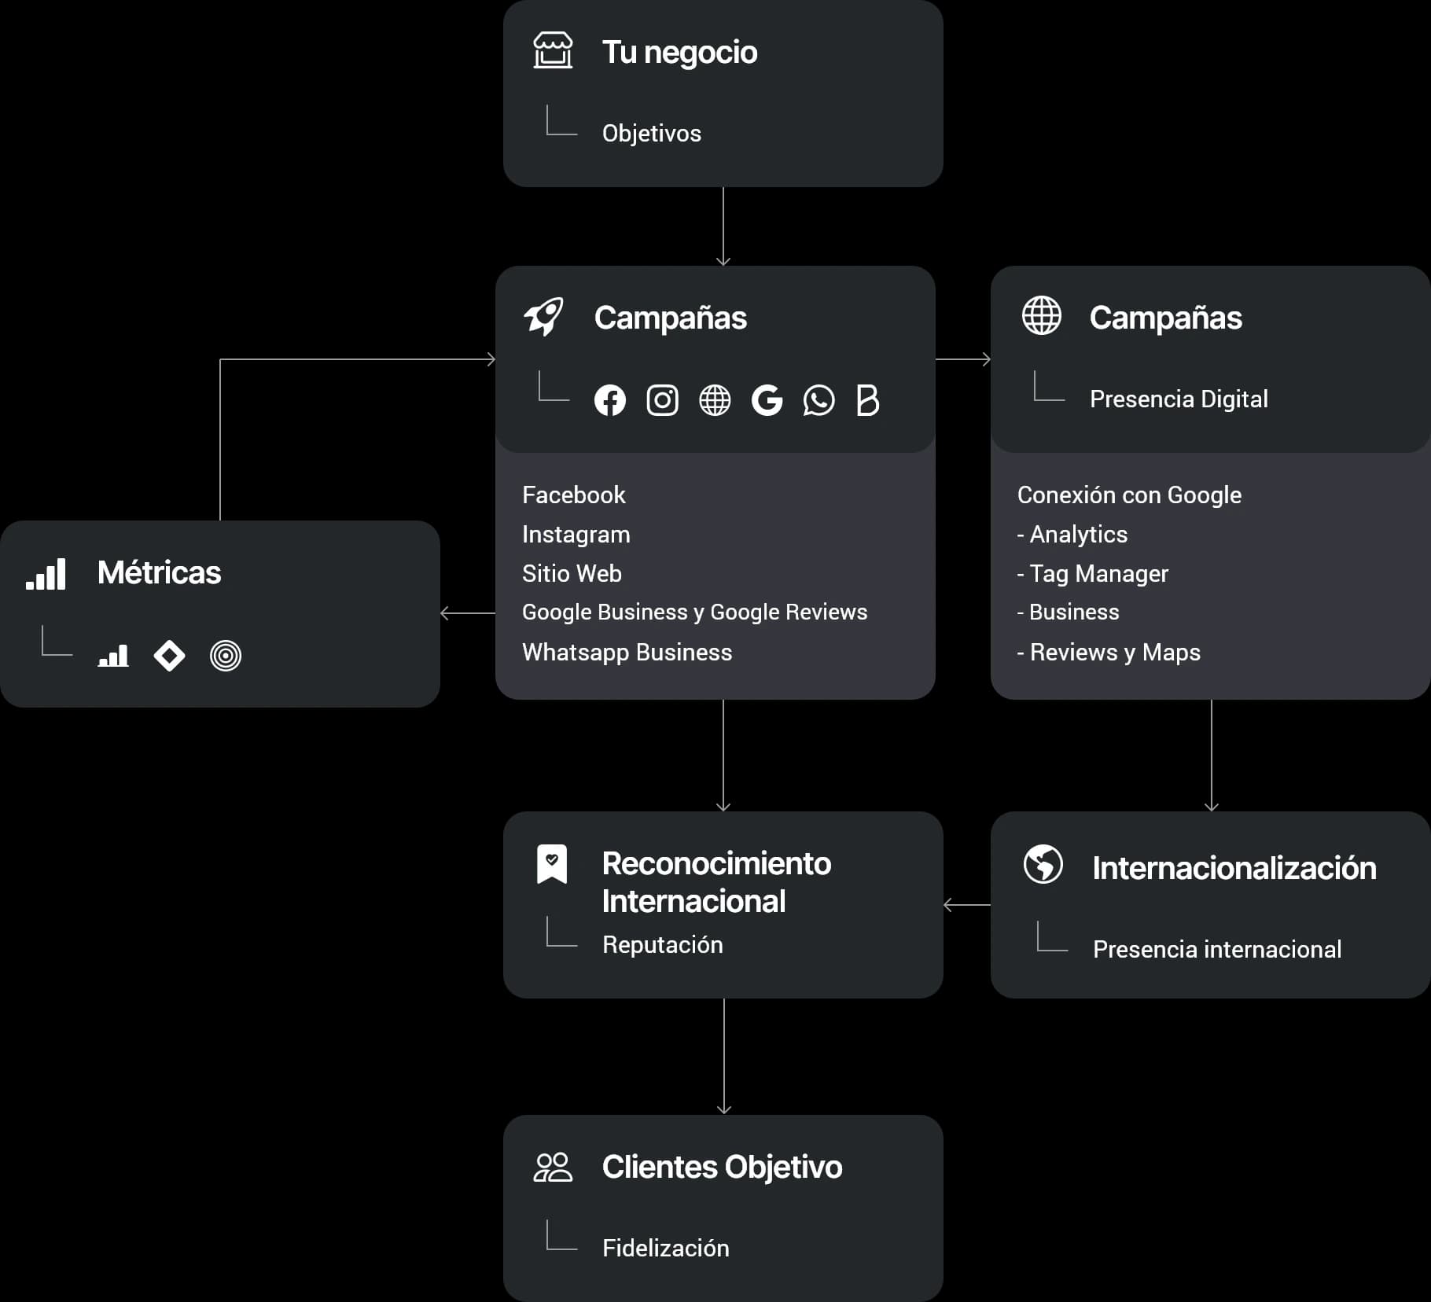Image resolution: width=1431 pixels, height=1302 pixels.
Task: Select the Facebook logo icon
Action: point(609,400)
